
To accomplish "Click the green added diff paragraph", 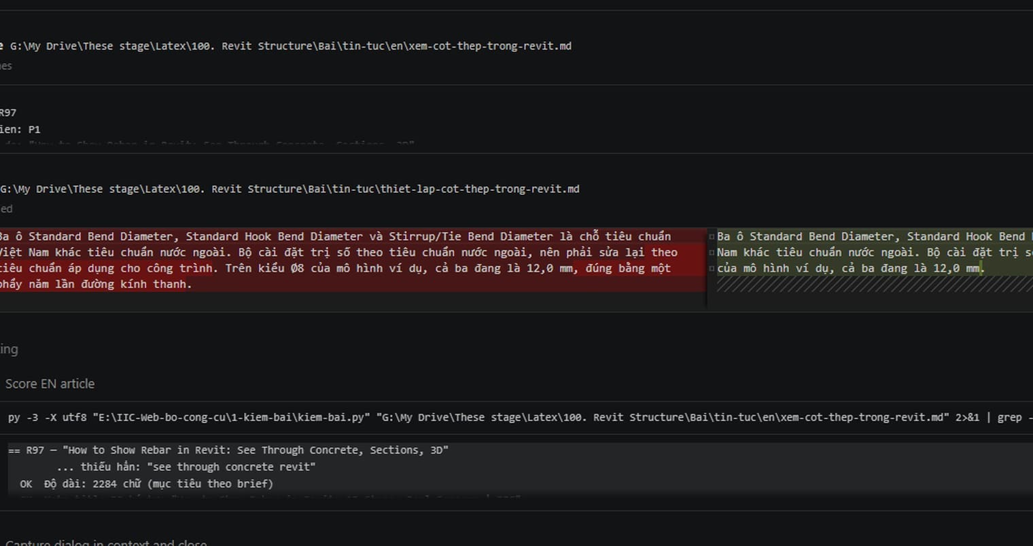I will tap(875, 252).
